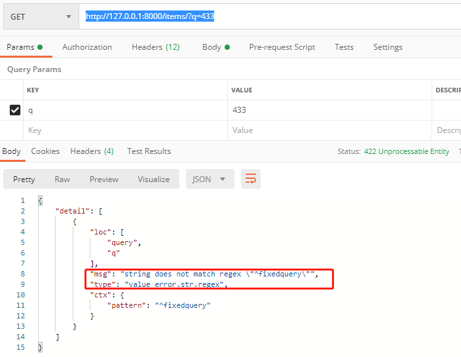The image size is (461, 357).
Task: Click the wrap lines icon
Action: pos(250,179)
